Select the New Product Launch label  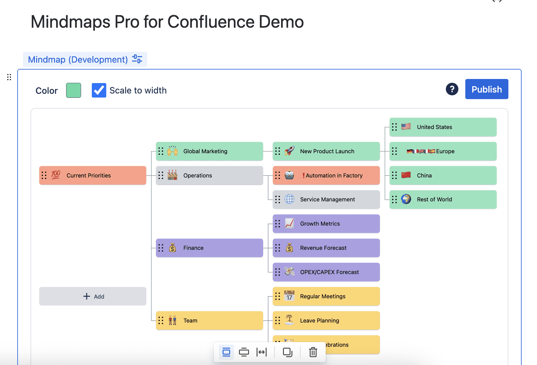[x=327, y=151]
